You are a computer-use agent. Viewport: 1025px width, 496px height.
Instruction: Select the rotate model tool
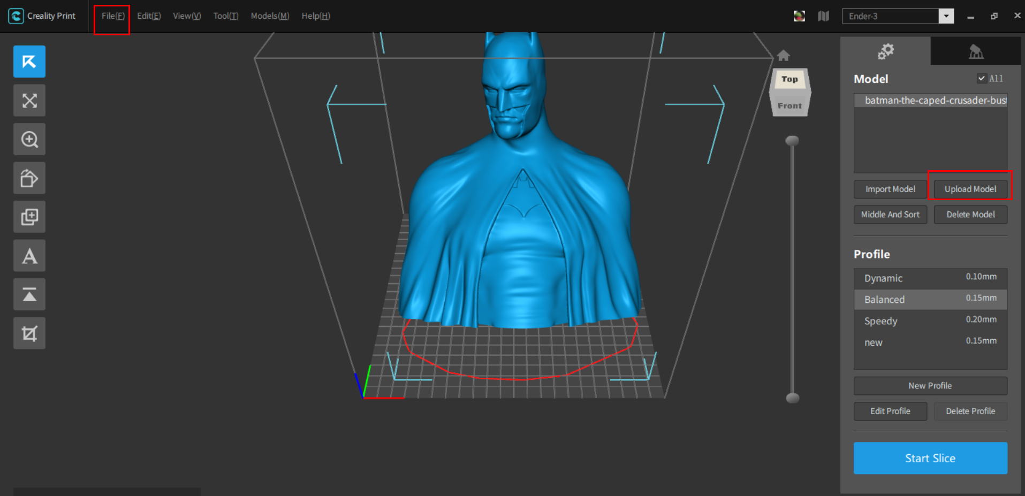[x=29, y=178]
